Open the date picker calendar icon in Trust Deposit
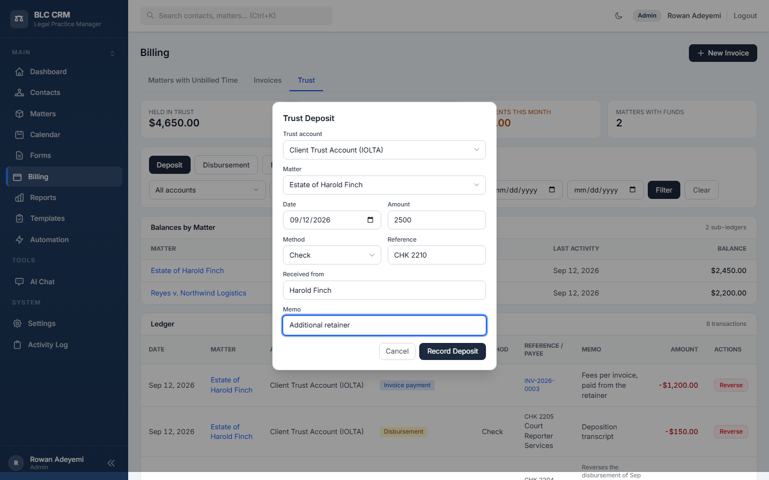Image resolution: width=769 pixels, height=480 pixels. coord(371,220)
